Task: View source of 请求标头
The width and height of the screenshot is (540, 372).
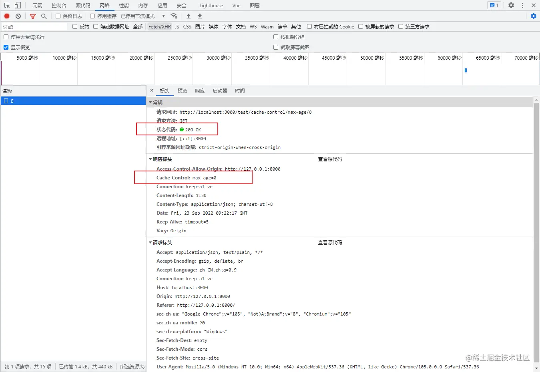Action: point(330,243)
